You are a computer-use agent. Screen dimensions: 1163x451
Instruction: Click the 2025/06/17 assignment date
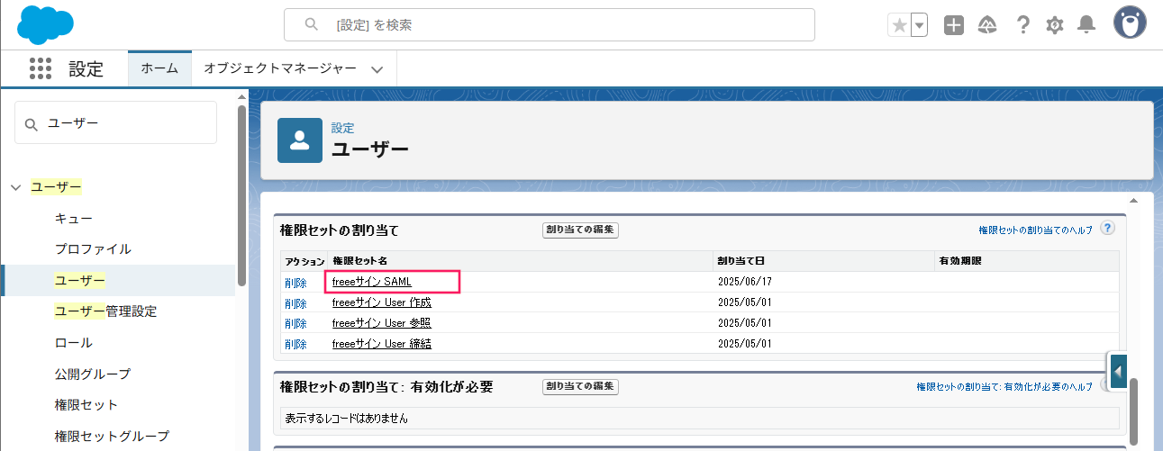pos(744,283)
